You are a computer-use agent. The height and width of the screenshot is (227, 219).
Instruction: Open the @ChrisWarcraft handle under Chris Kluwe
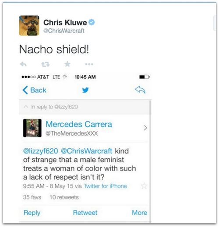click(x=64, y=31)
